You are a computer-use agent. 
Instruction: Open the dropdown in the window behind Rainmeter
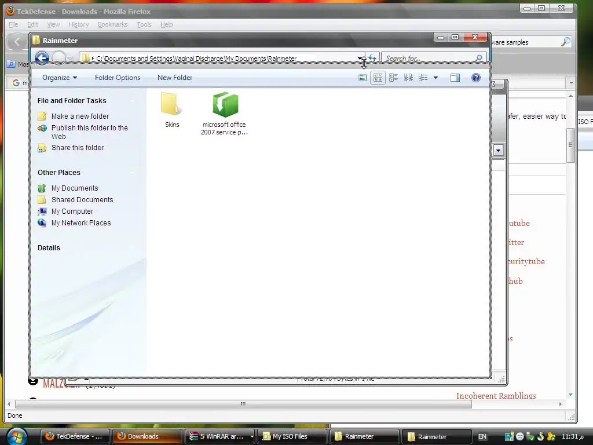(x=498, y=150)
